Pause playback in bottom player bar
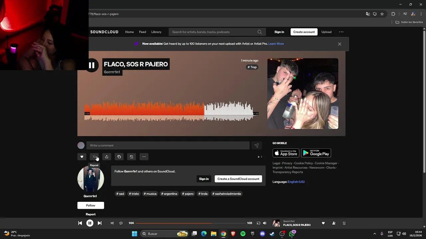 (x=90, y=223)
